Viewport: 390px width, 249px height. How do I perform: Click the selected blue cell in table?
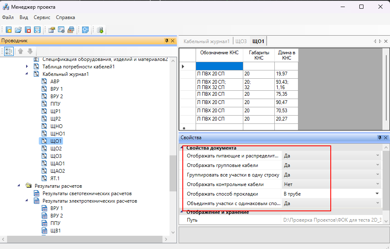pos(219,66)
